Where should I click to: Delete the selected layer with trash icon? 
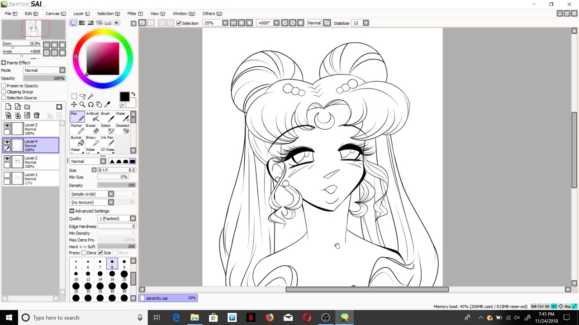(37, 116)
